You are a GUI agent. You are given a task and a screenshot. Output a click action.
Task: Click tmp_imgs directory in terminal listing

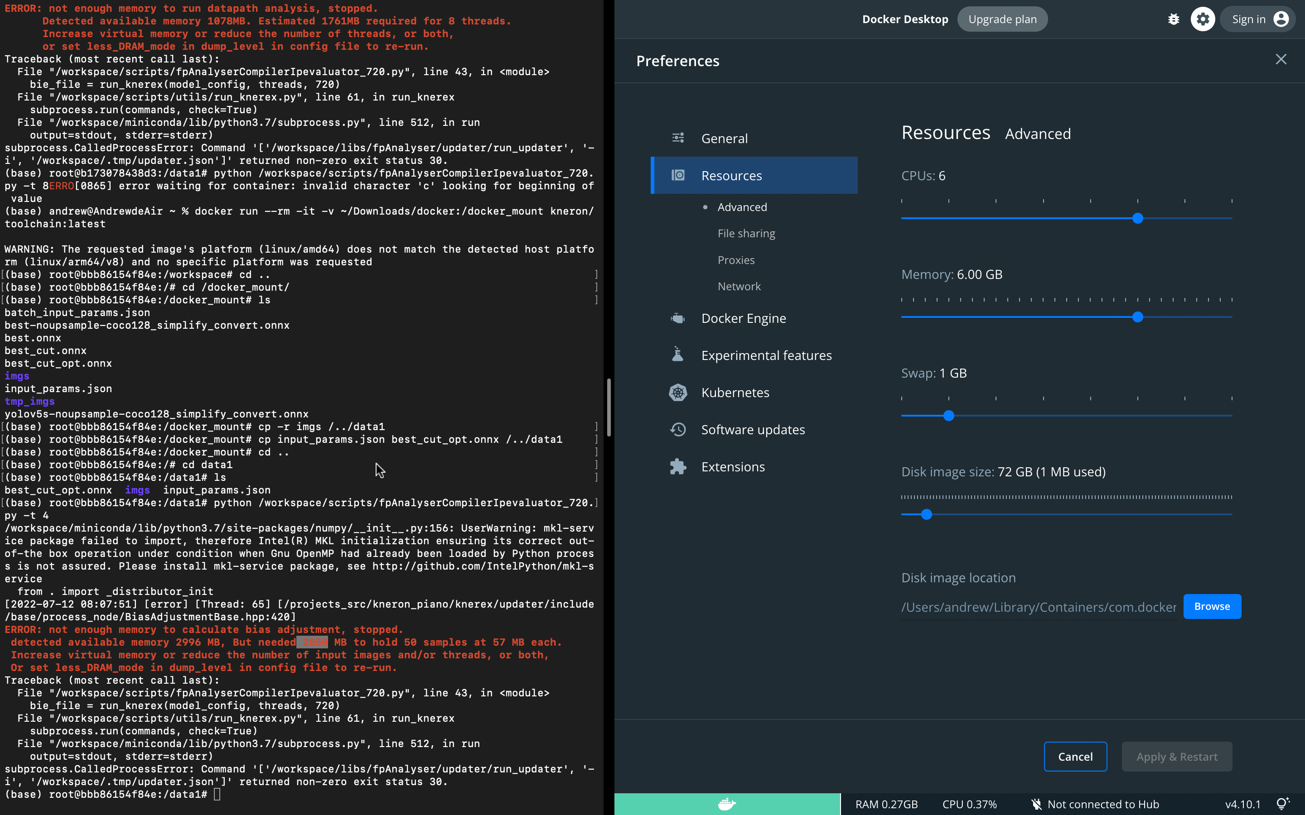click(29, 401)
